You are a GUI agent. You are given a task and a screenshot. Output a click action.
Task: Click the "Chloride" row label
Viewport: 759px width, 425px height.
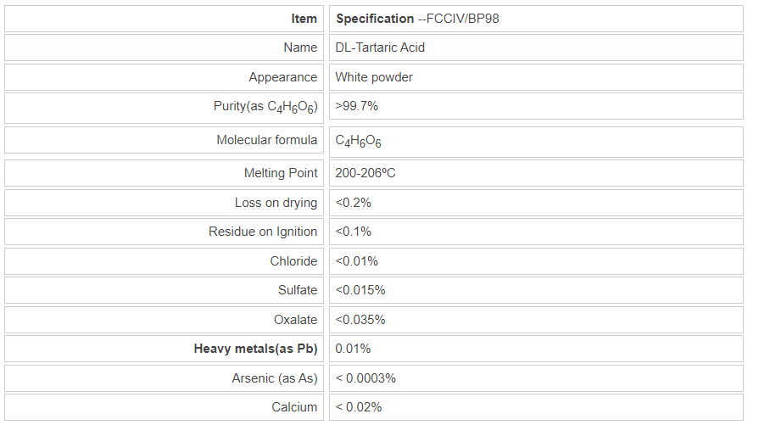293,261
